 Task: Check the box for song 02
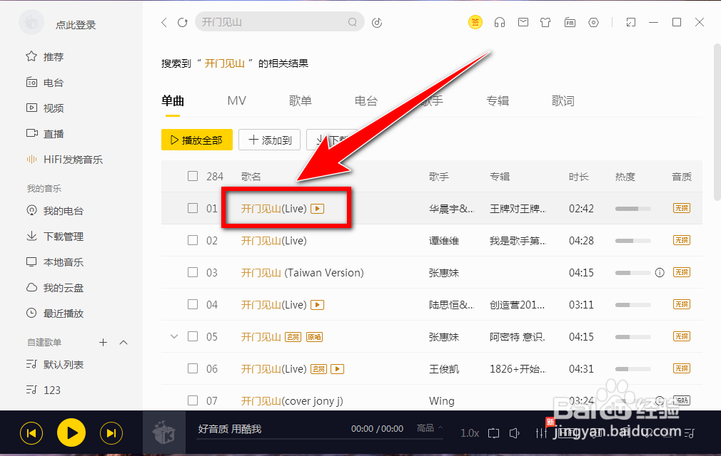click(x=193, y=240)
